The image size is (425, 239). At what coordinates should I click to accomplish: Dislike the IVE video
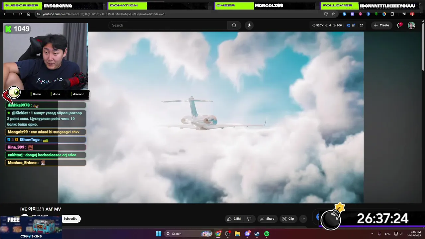click(x=249, y=219)
